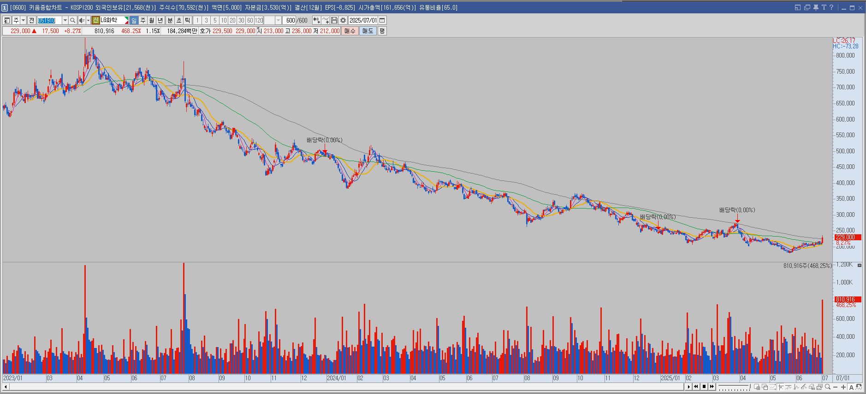Collapse volume panel via its small corner button

[x=859, y=265]
